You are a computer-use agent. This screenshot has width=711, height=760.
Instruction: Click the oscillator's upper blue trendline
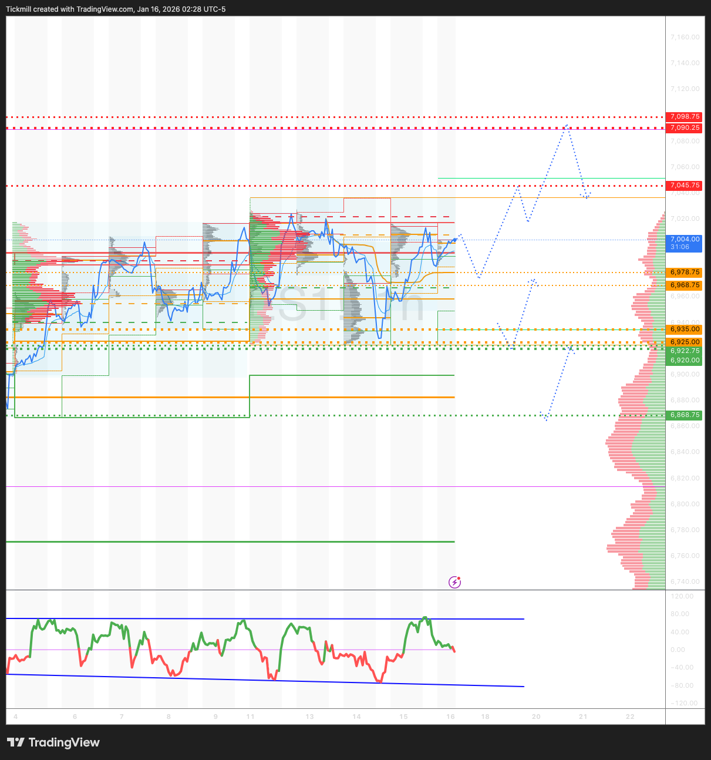264,618
